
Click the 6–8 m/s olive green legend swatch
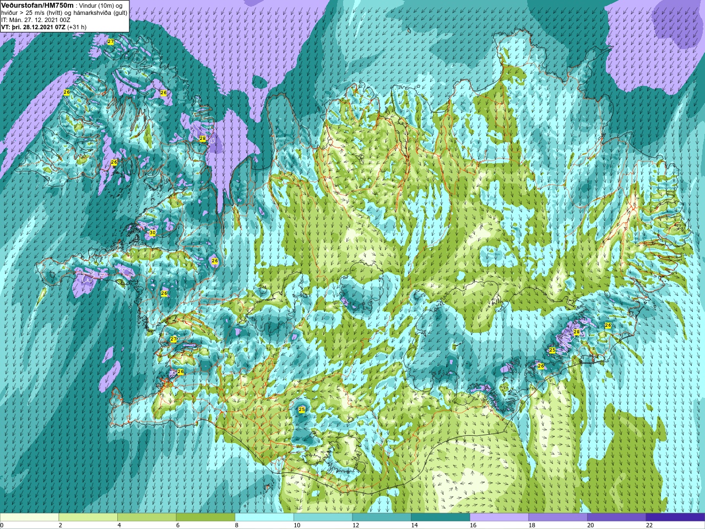tap(205, 517)
